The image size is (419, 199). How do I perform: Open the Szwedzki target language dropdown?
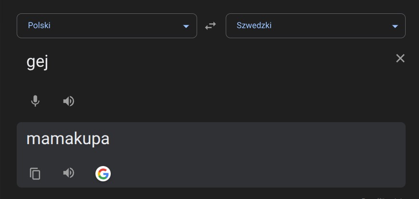point(315,26)
